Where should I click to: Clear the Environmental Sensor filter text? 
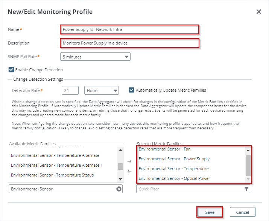coord(119,189)
